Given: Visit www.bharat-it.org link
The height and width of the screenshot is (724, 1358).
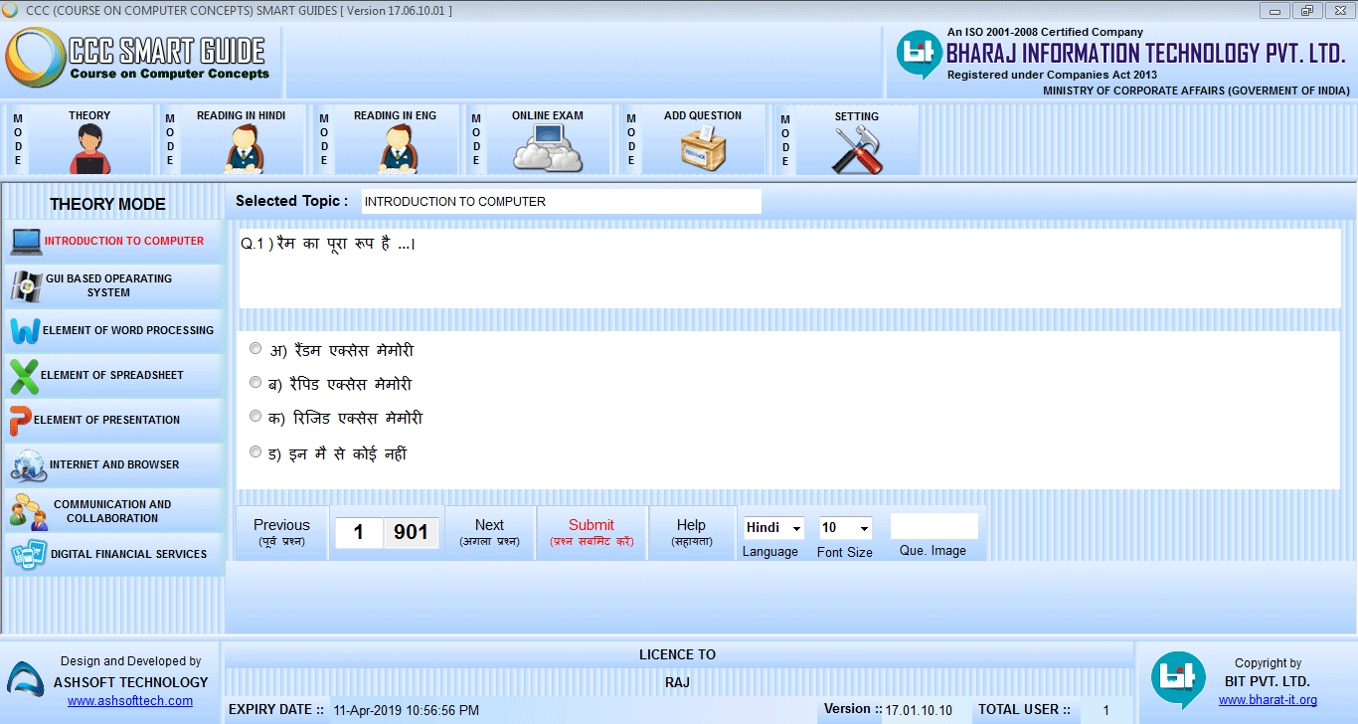Looking at the screenshot, I should coord(1268,700).
